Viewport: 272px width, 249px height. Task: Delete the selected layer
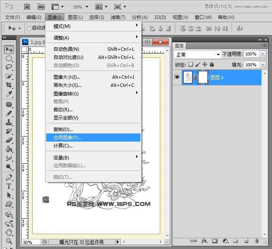click(256, 241)
